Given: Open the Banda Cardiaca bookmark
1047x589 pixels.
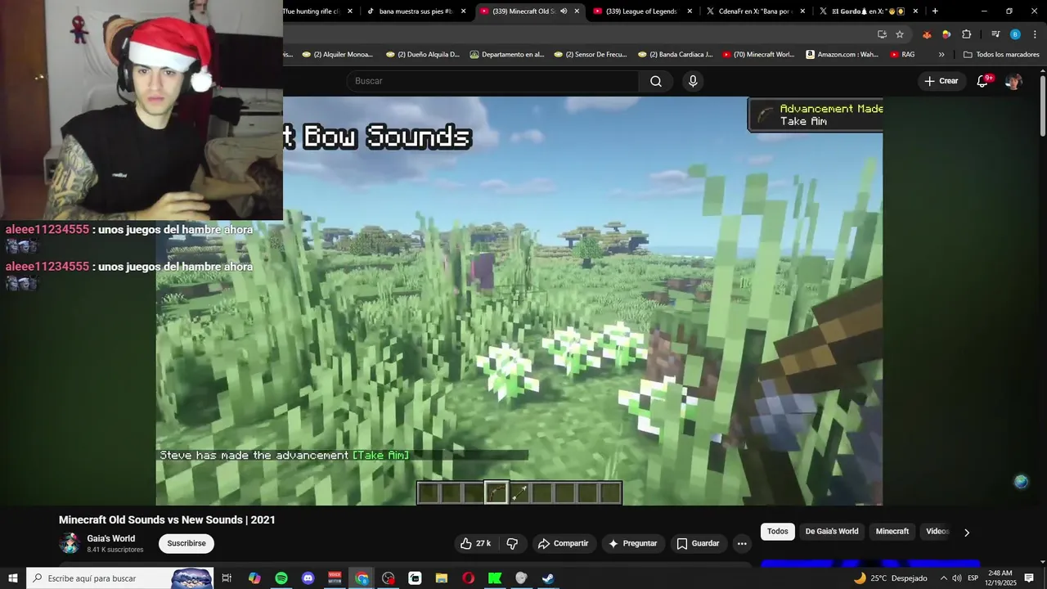Looking at the screenshot, I should pyautogui.click(x=675, y=55).
